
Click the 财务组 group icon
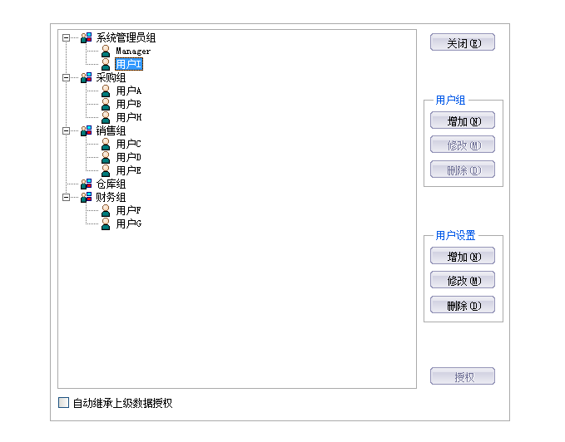pos(86,198)
